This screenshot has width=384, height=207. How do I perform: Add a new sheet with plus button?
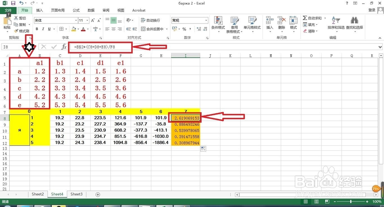pyautogui.click(x=98, y=194)
